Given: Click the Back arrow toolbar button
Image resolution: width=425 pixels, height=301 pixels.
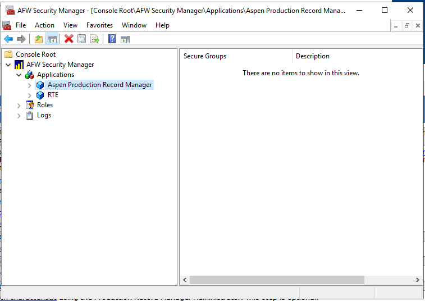Looking at the screenshot, I should click(x=8, y=39).
